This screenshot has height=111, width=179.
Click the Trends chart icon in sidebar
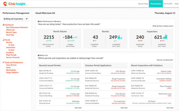coord(3,40)
